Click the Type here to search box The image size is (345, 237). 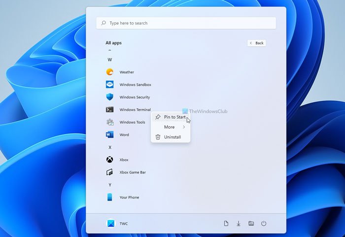(186, 23)
